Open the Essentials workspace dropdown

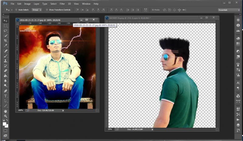[x=229, y=10]
